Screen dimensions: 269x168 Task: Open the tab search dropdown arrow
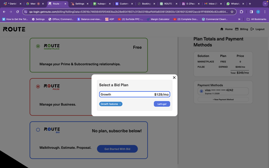pos(265,4)
